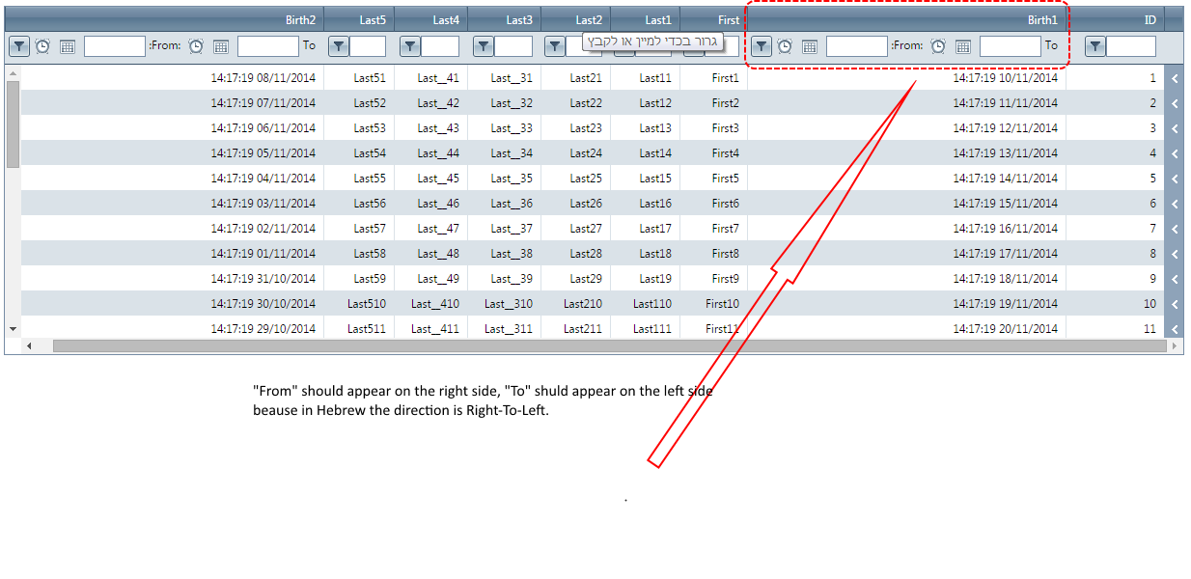
Task: Expand row 10 with the chevron
Action: (1174, 304)
